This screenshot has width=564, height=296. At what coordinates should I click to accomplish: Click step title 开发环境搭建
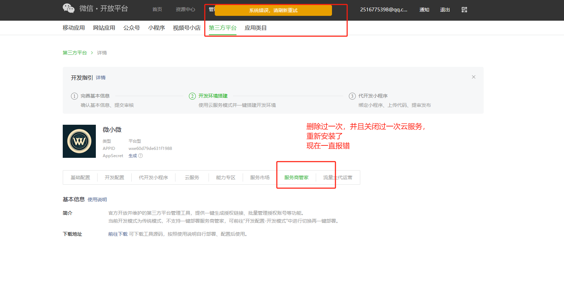click(x=213, y=96)
